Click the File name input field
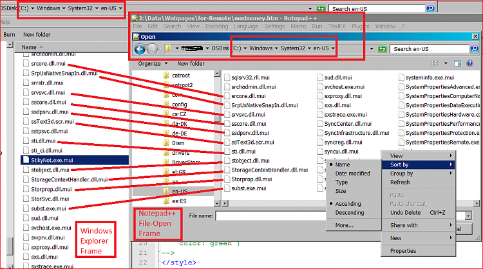 tap(270, 216)
